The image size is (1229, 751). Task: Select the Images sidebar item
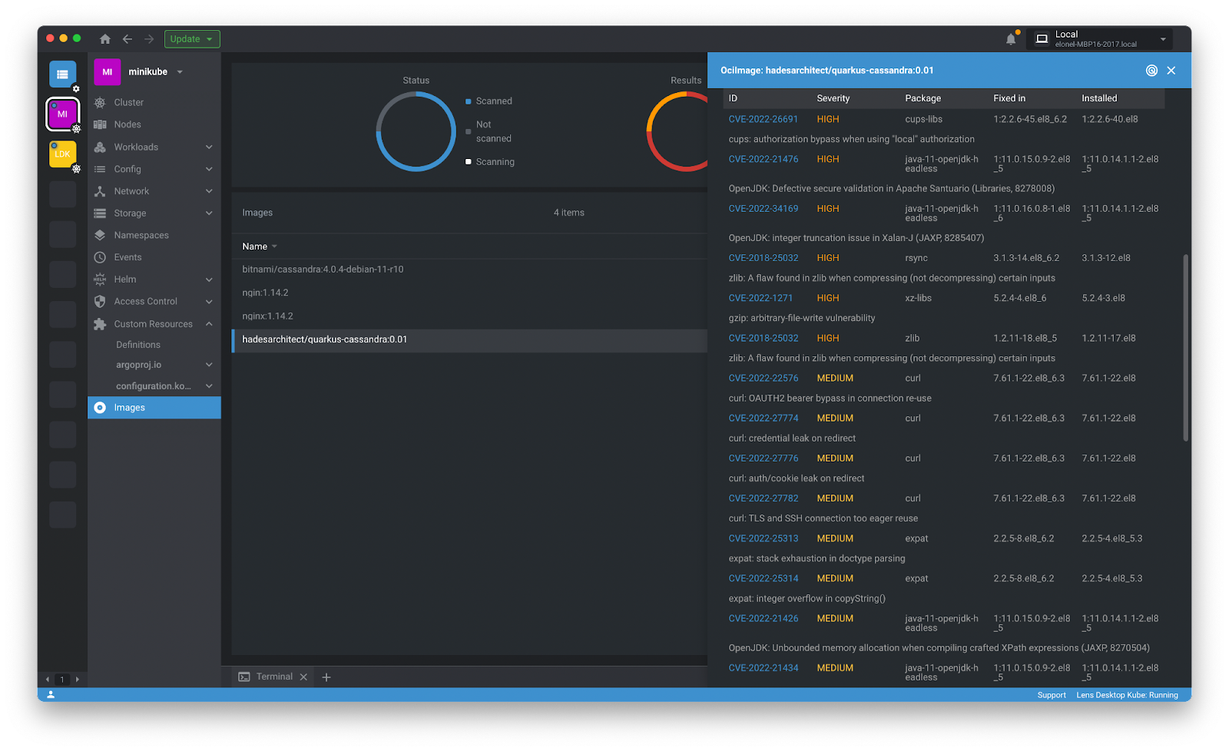point(130,408)
